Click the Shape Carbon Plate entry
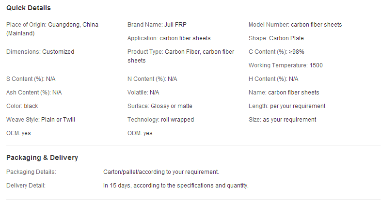 pos(276,38)
